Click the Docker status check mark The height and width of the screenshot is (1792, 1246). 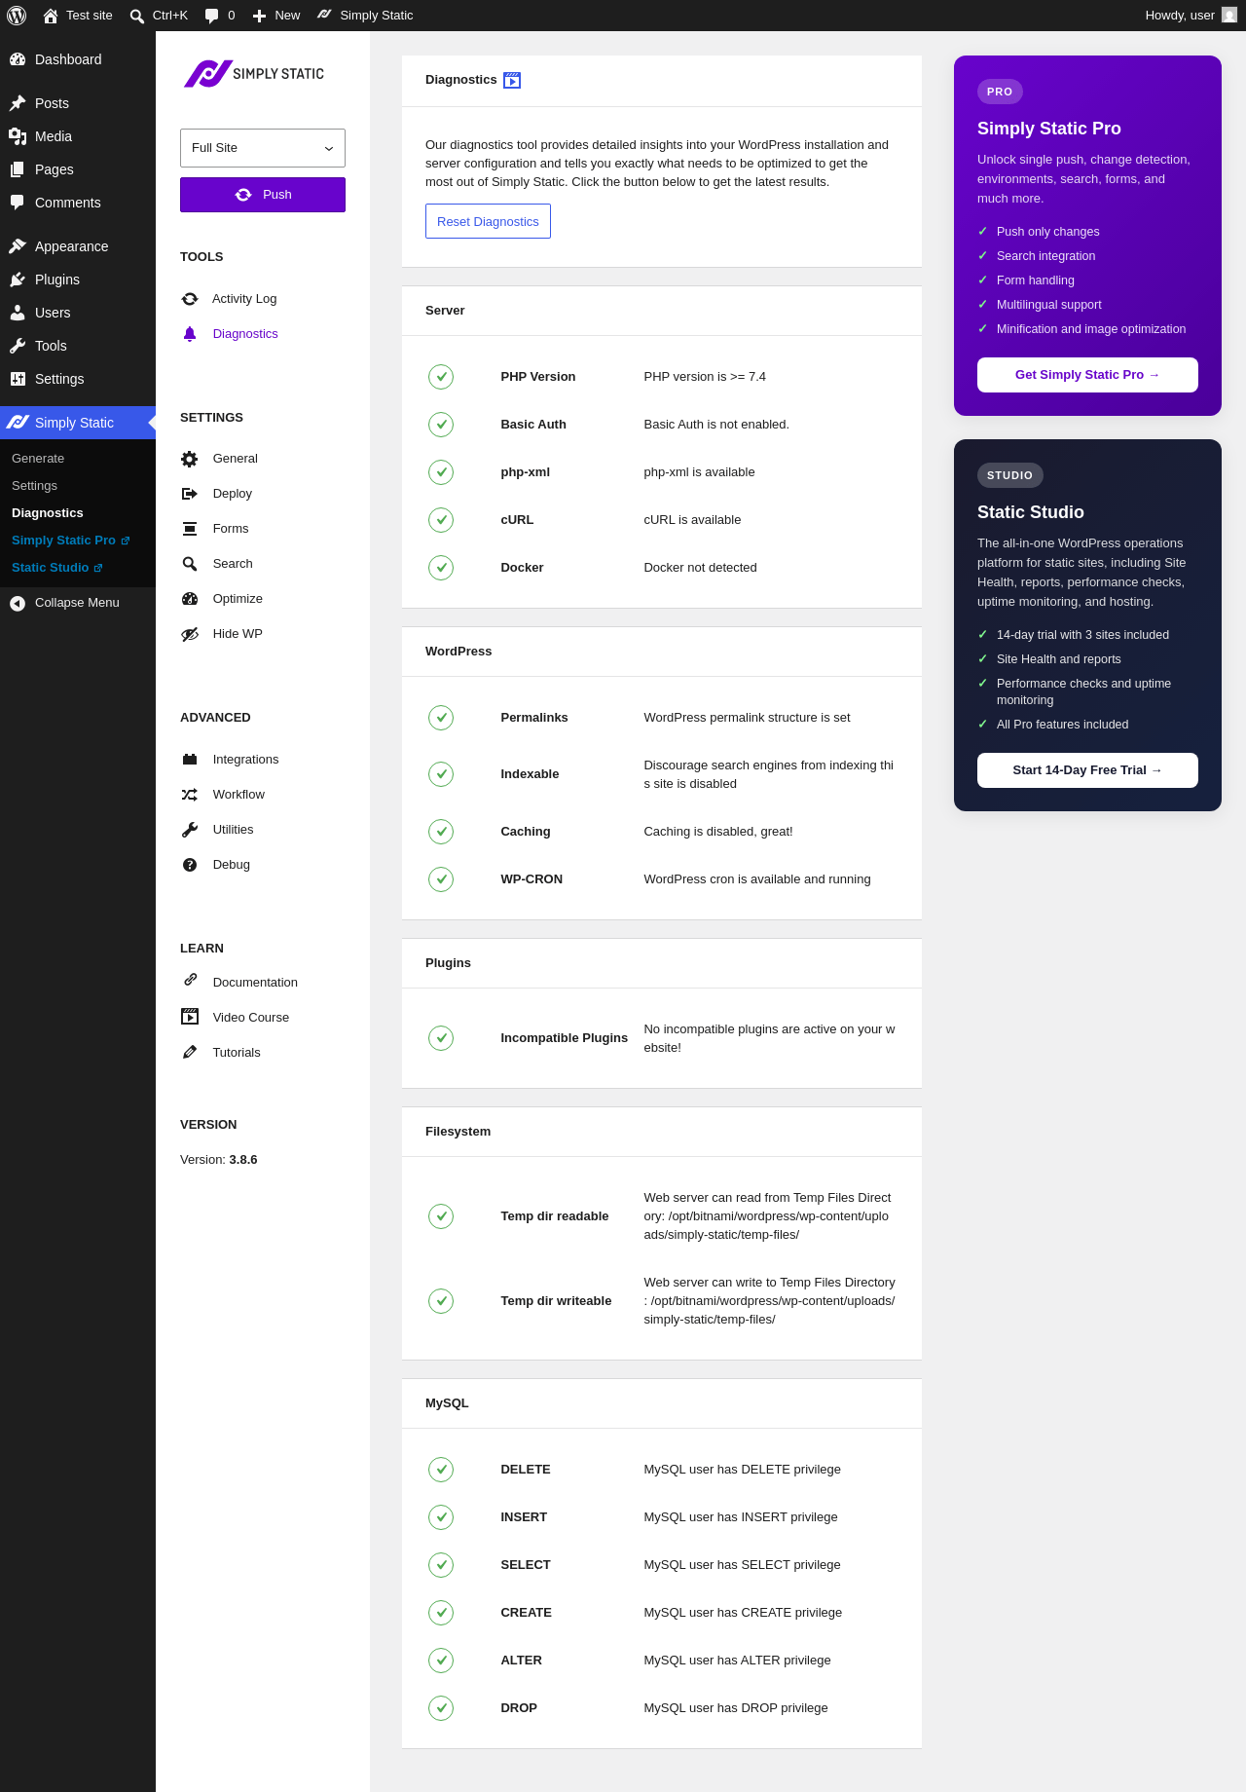[x=441, y=568]
